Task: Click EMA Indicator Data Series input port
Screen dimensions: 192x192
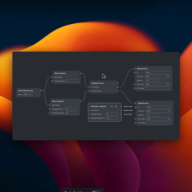Action: tap(50, 105)
